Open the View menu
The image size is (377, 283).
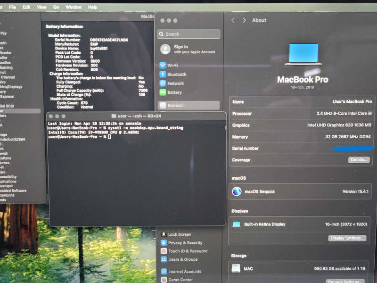[41, 7]
